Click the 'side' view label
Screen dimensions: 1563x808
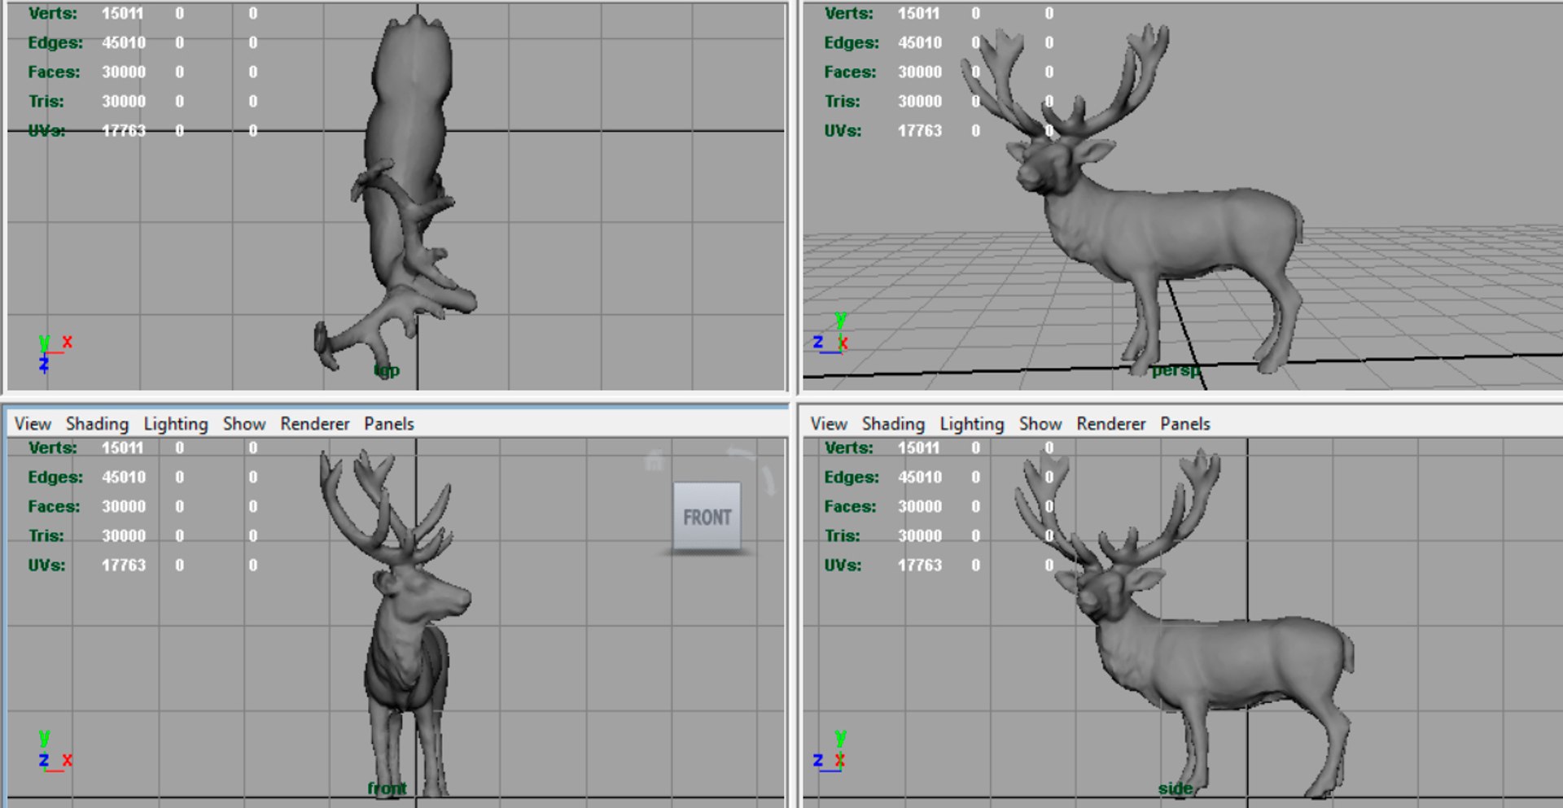point(1175,788)
